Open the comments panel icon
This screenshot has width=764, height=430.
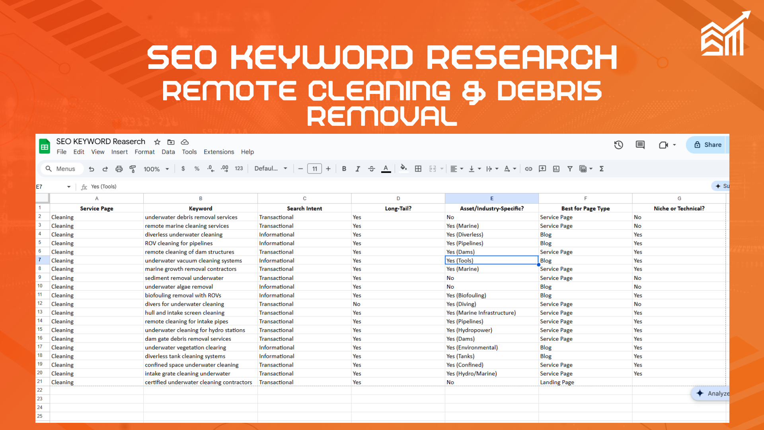pos(640,145)
